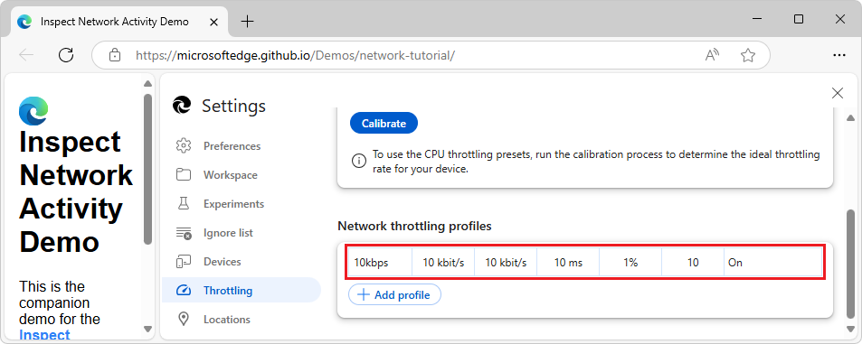Click the info icon beside calibration note
The image size is (862, 344).
coord(358,161)
